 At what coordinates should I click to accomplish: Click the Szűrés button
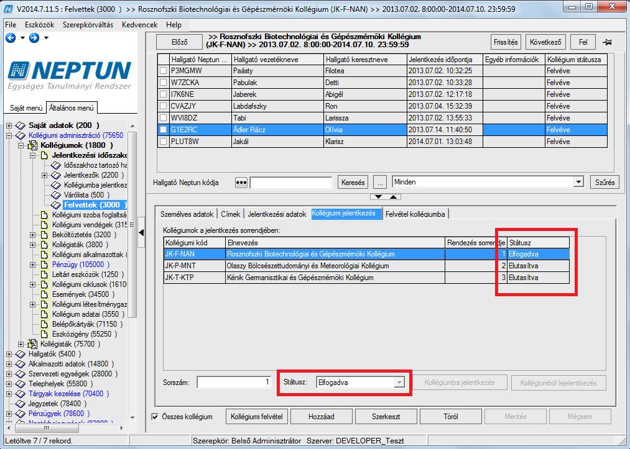(x=605, y=183)
